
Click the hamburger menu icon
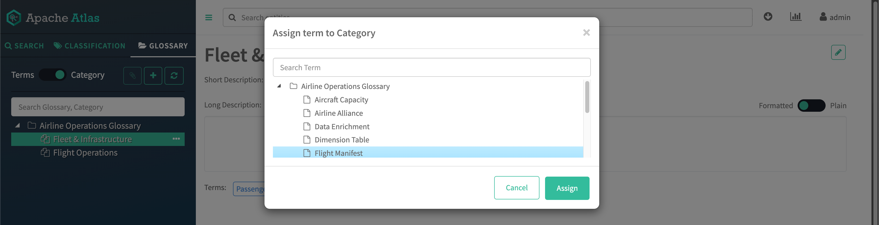point(209,18)
